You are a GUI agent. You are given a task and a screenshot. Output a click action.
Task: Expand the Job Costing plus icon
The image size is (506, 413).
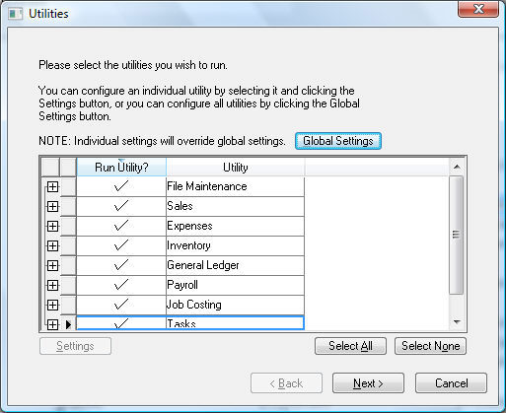[x=52, y=306]
